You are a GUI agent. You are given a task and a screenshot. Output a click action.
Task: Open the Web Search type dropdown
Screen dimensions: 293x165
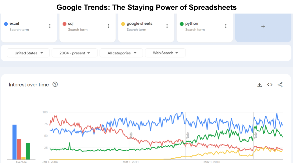tap(165, 53)
